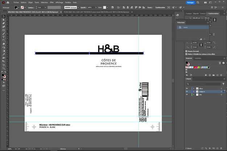Switch to the Transformation panel tab

(213, 14)
